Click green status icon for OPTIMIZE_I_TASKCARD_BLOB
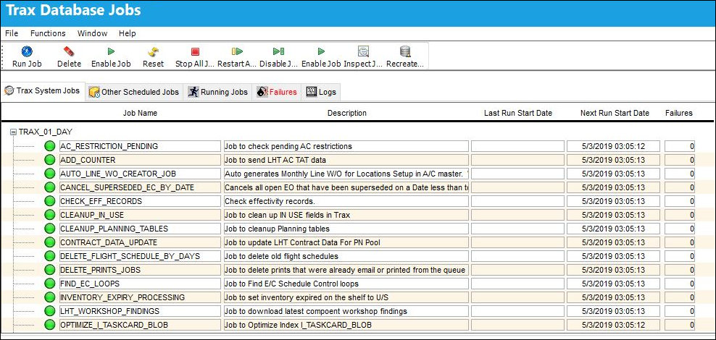Image resolution: width=716 pixels, height=340 pixels. tap(49, 325)
